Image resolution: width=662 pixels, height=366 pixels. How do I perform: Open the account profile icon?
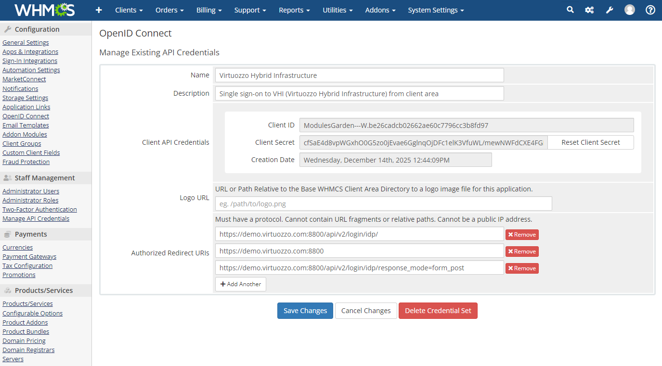point(630,9)
